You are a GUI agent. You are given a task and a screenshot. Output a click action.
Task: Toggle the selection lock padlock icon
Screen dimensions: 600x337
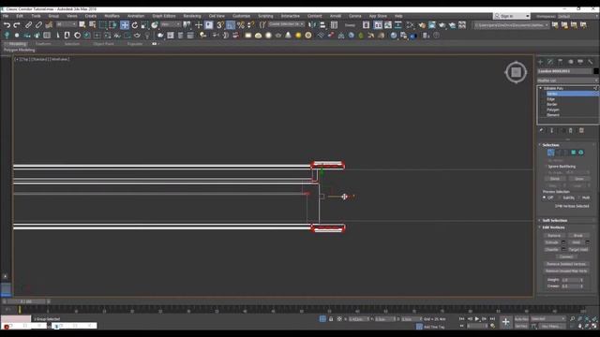coord(331,318)
